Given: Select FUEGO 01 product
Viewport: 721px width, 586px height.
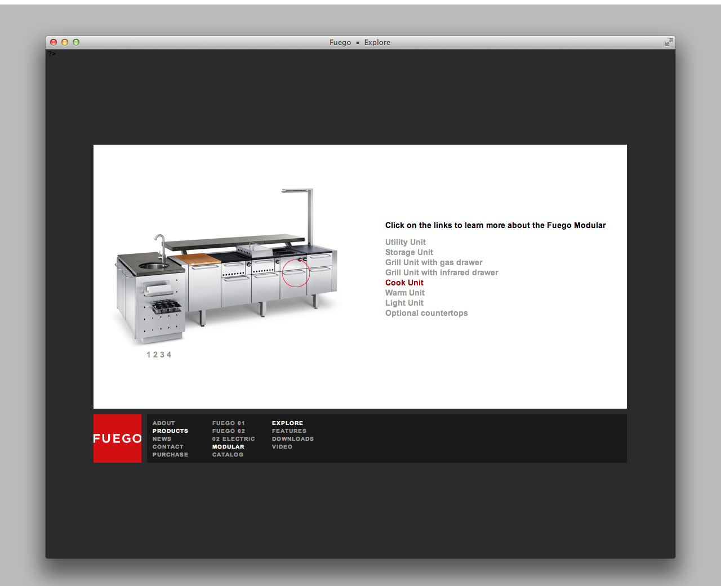Looking at the screenshot, I should coord(228,423).
